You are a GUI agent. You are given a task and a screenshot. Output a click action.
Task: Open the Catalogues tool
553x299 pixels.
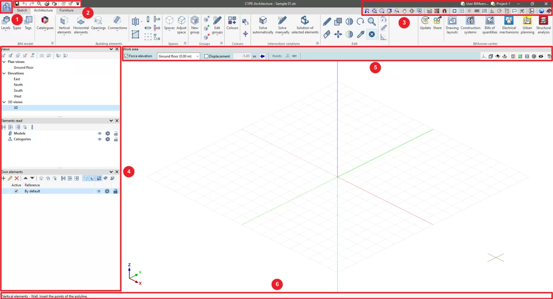point(45,23)
